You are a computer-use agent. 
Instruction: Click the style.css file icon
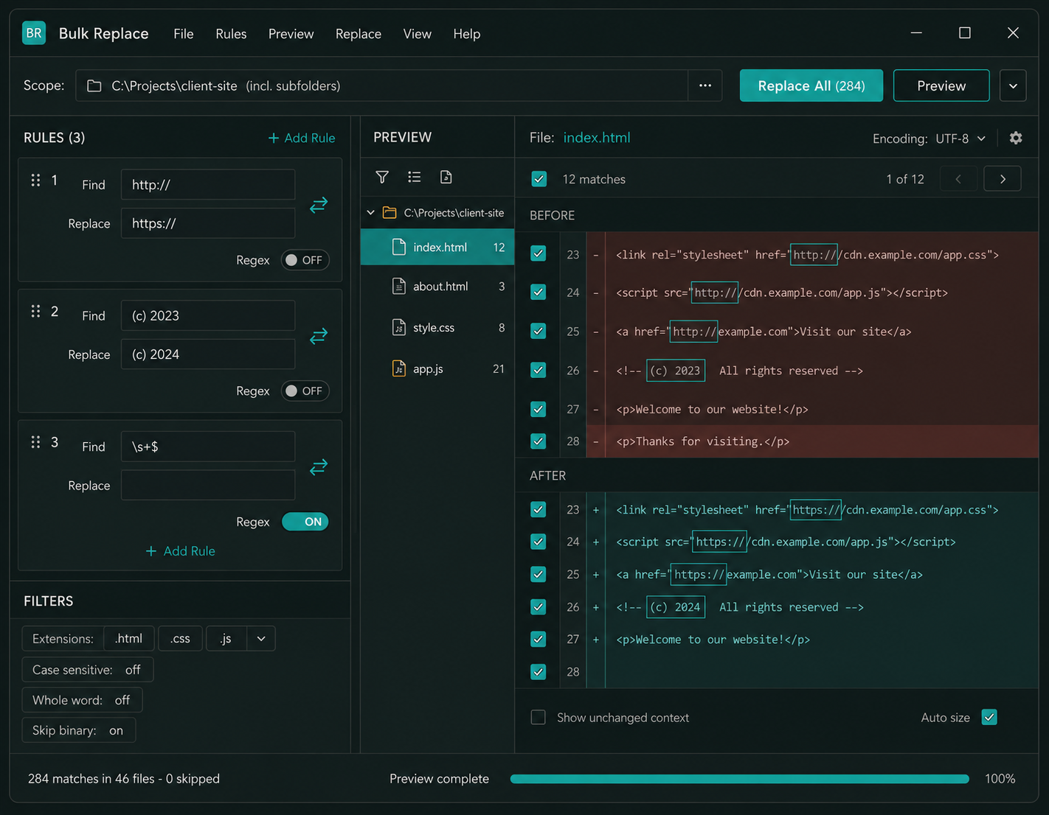tap(399, 327)
